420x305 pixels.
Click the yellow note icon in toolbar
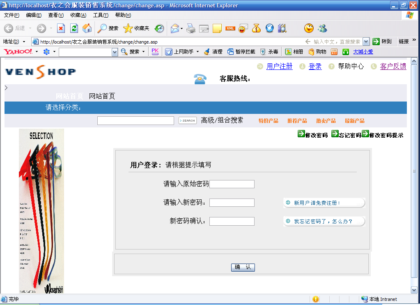217,28
